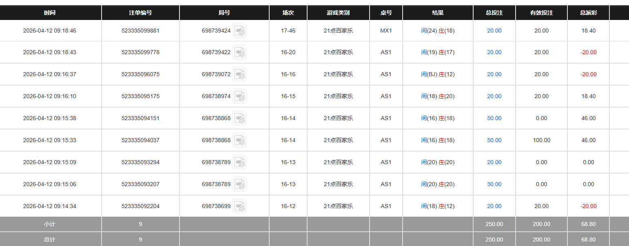The width and height of the screenshot is (629, 246).
Task: Open replay icon in bet 523335094151 row
Action: [239, 119]
